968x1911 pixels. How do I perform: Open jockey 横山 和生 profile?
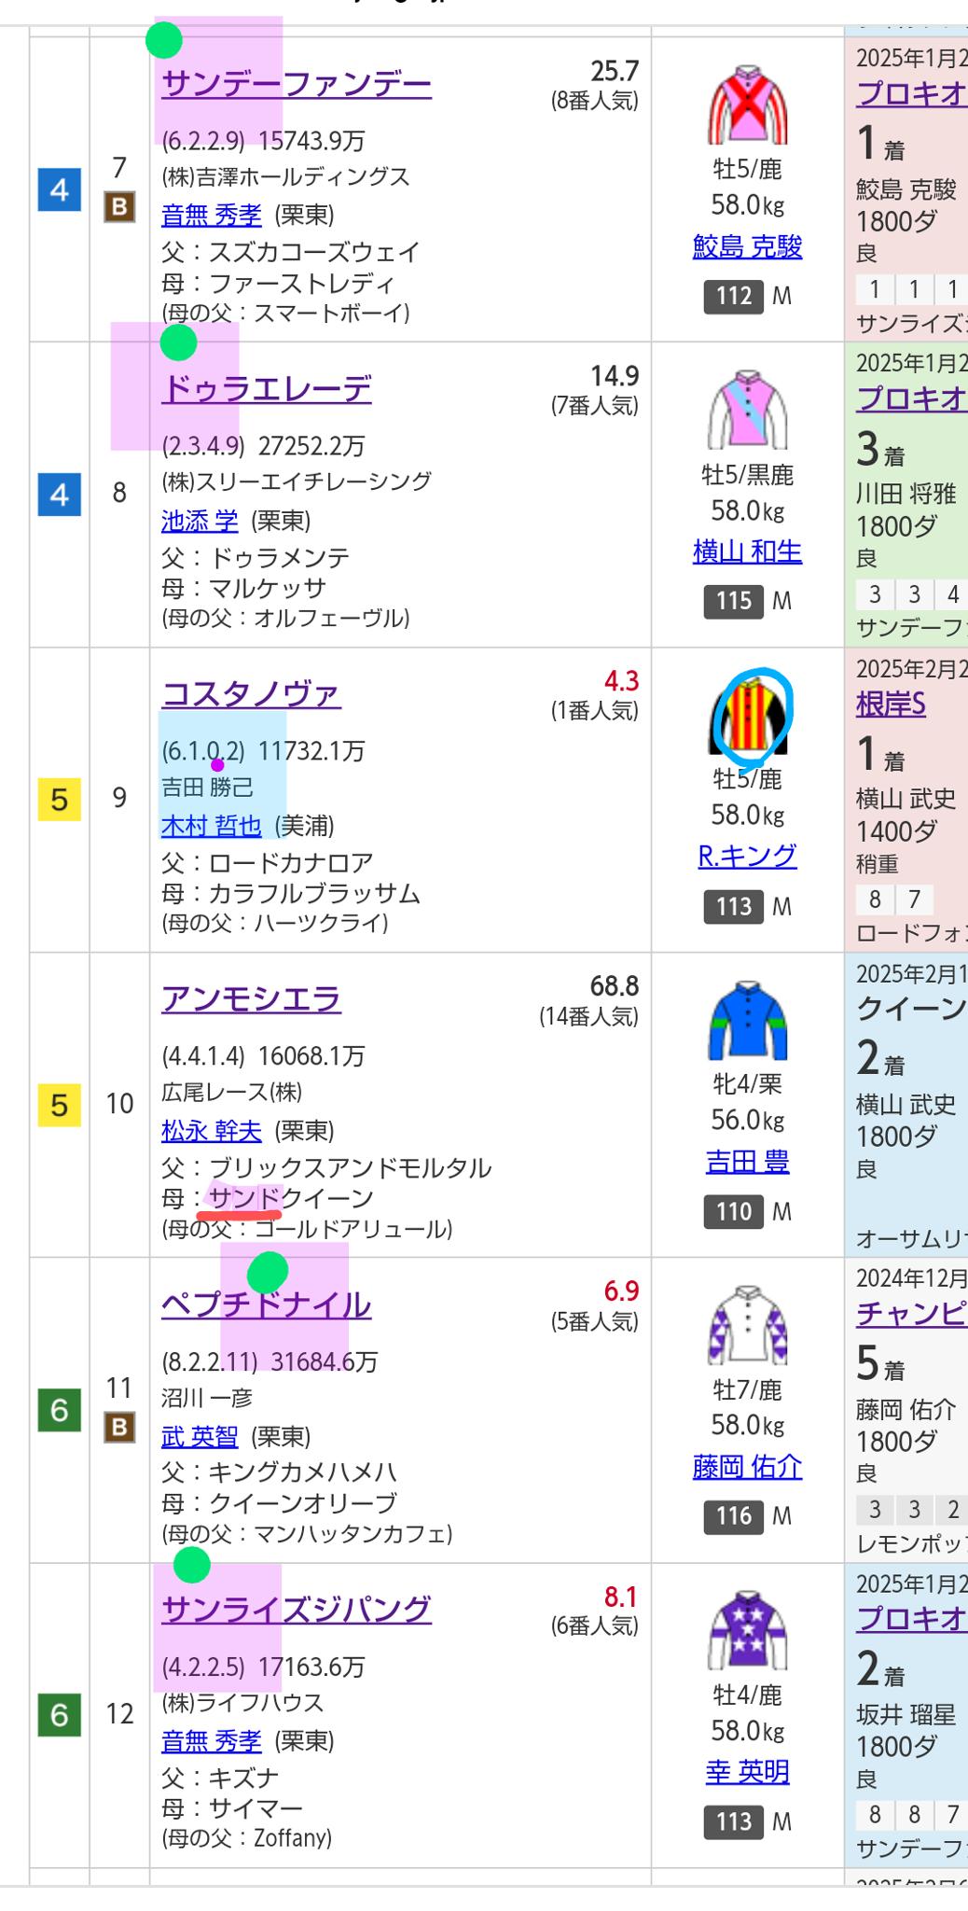(x=747, y=551)
